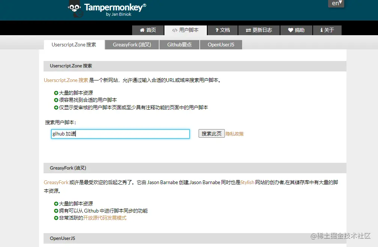Click the OpenUserJS section header
Image resolution: width=378 pixels, height=247 pixels.
point(195,238)
